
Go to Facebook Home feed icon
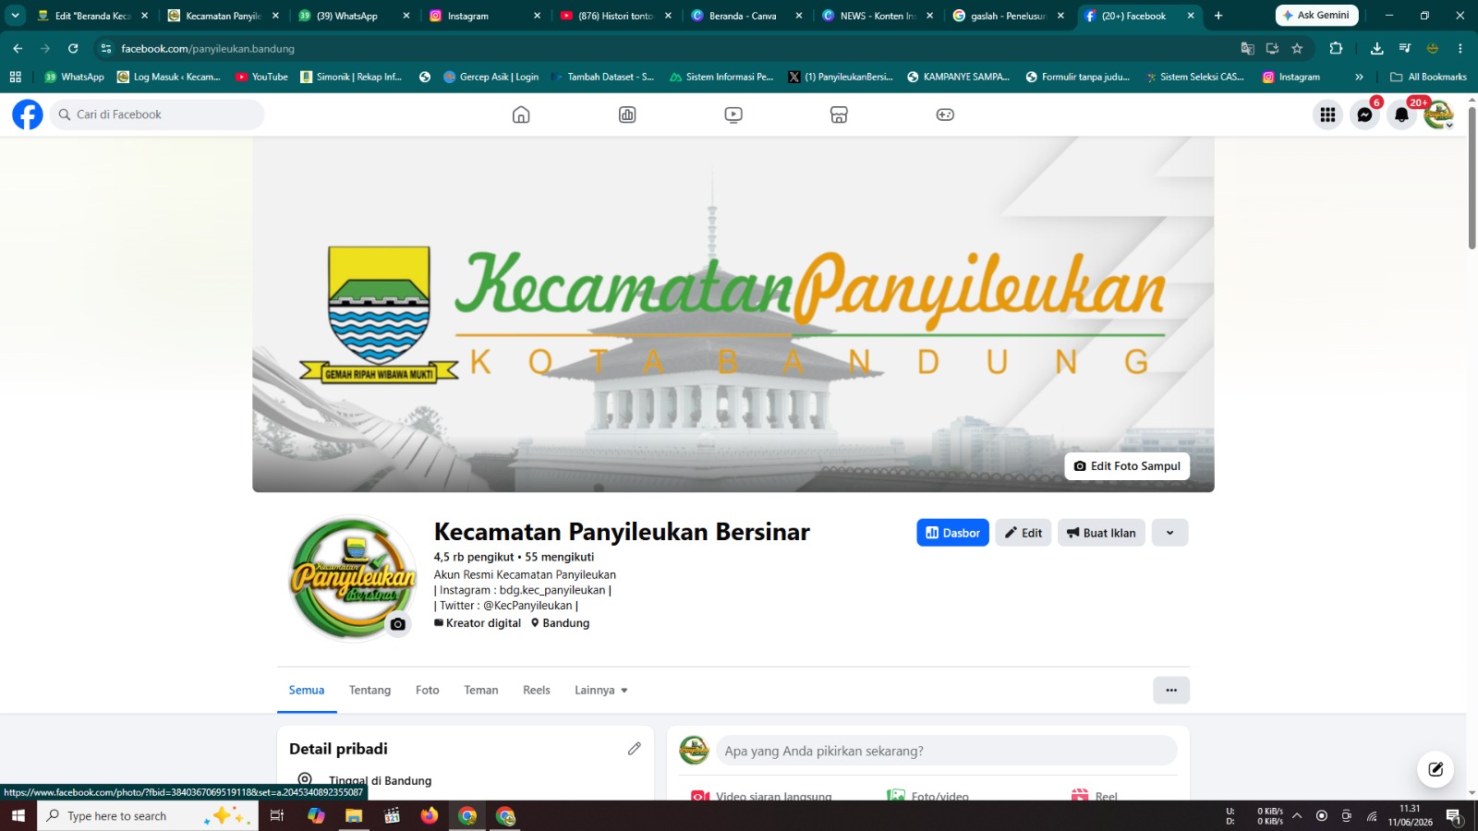[x=521, y=114]
